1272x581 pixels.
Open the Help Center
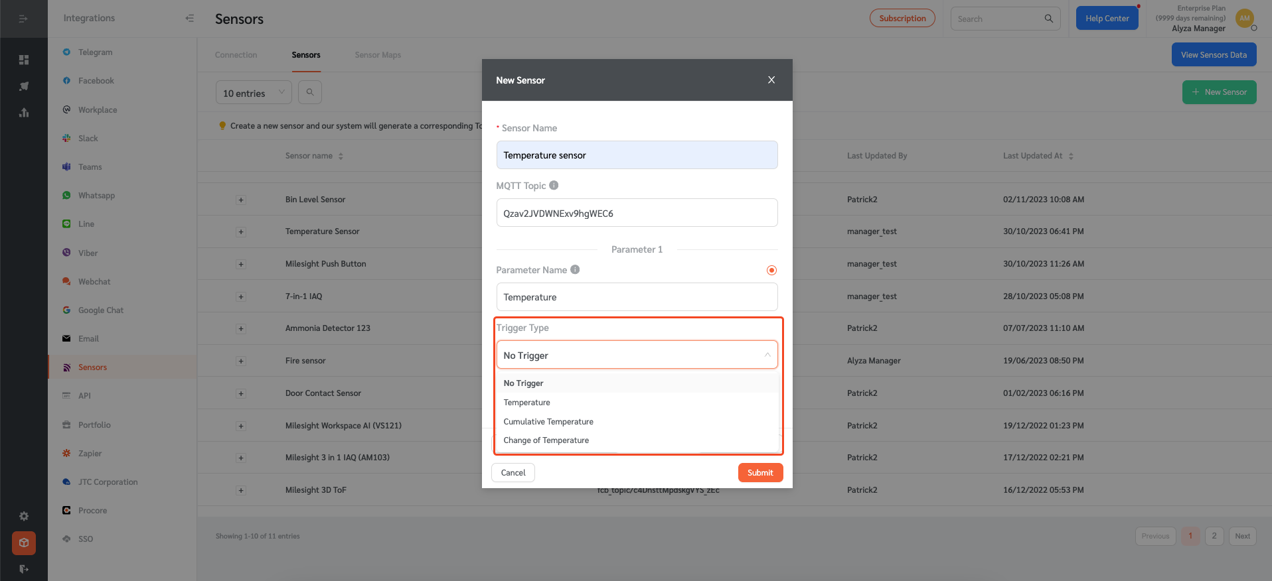[x=1107, y=19]
